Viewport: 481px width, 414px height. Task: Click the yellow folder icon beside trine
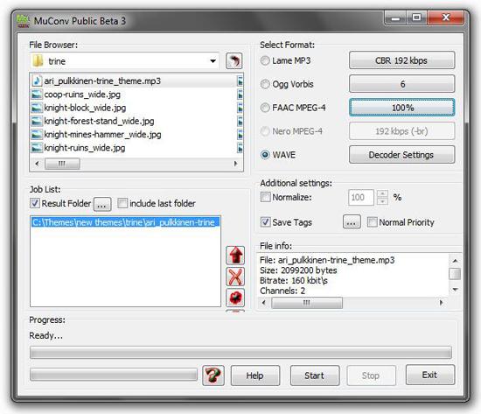38,61
